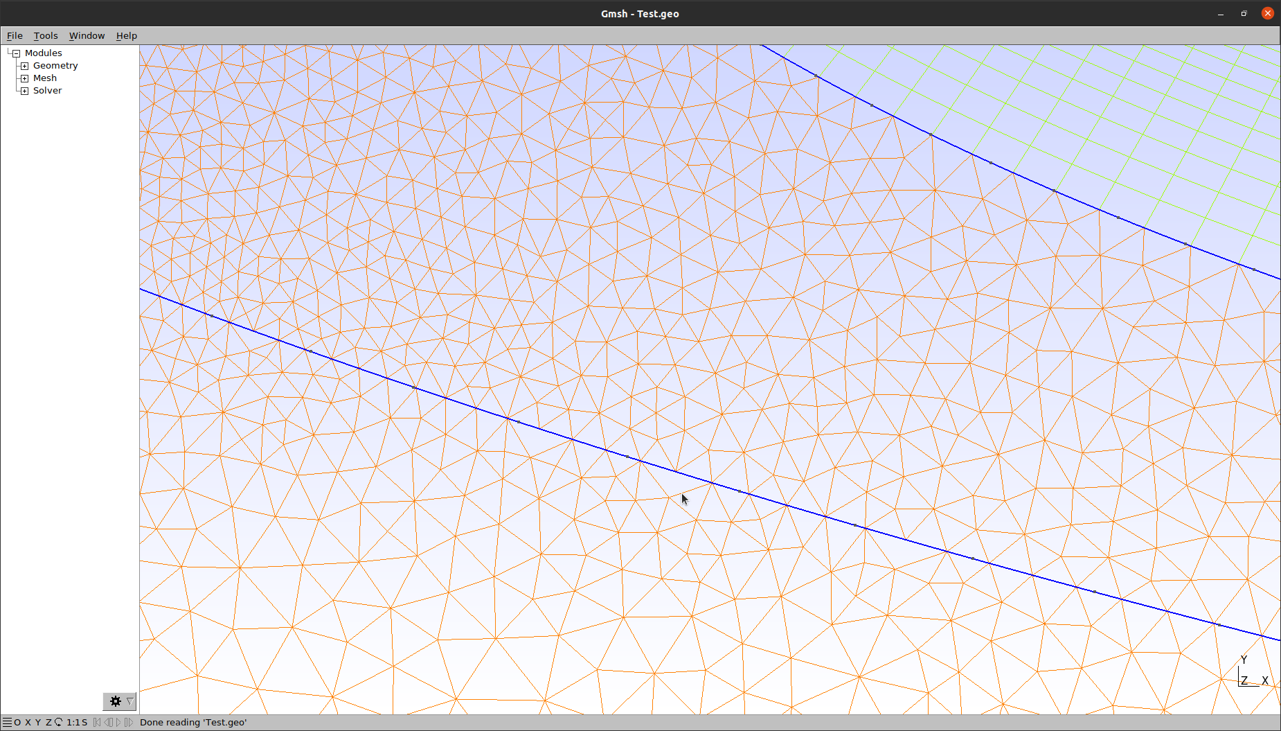Click the play animation icon
This screenshot has height=731, width=1281.
click(118, 722)
